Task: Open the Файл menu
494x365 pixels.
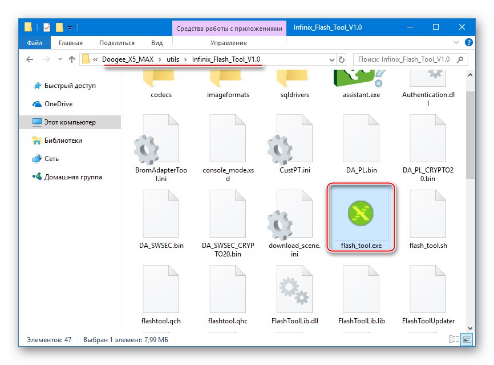Action: tap(34, 43)
